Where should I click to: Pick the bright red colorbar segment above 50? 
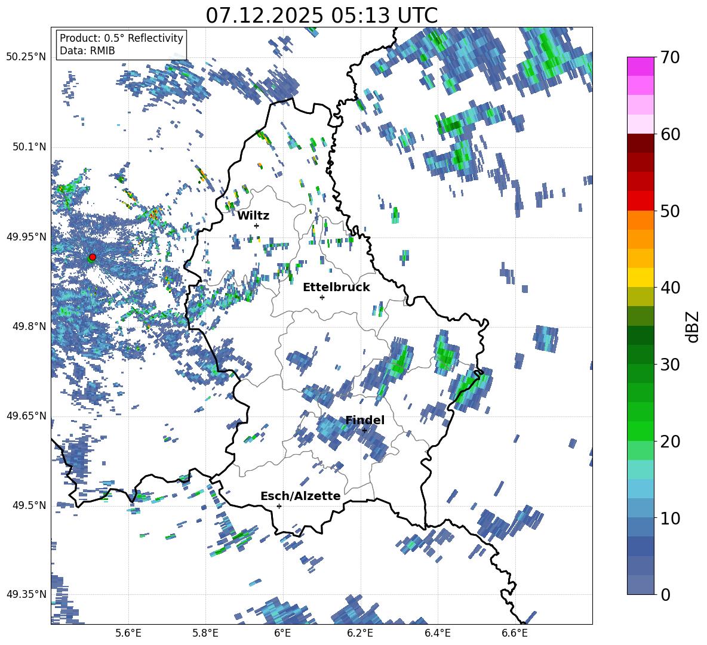[x=640, y=201]
